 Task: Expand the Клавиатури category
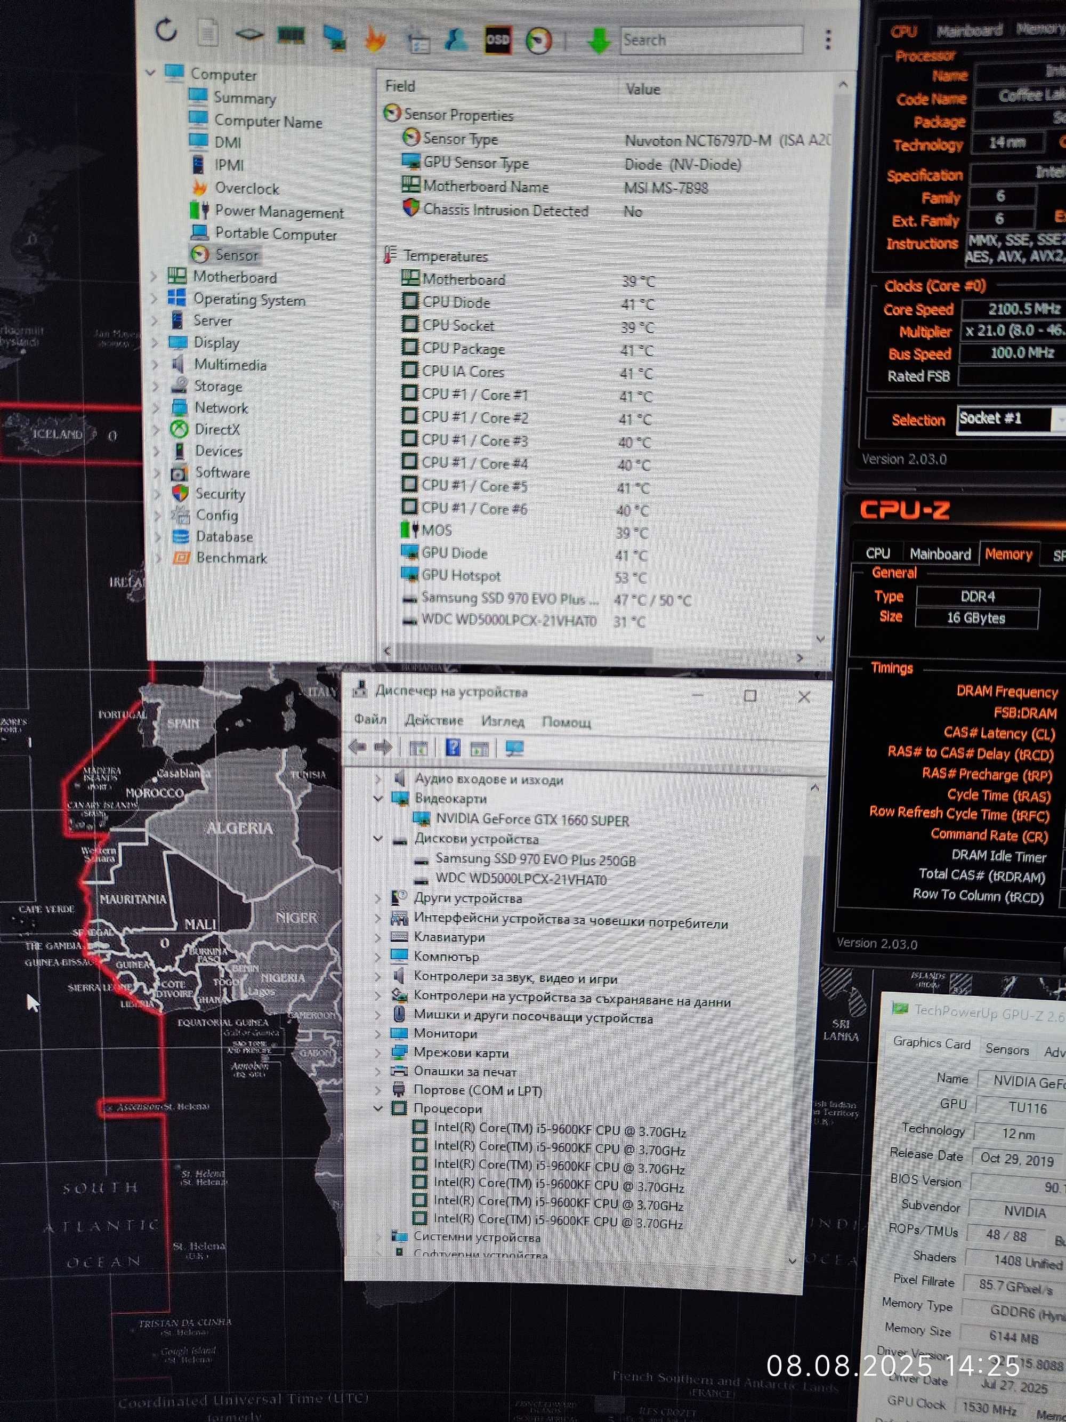pos(378,937)
